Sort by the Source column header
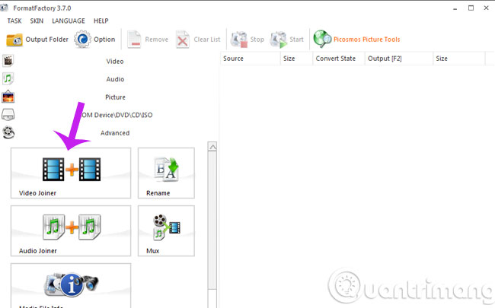This screenshot has width=495, height=308. coord(250,59)
